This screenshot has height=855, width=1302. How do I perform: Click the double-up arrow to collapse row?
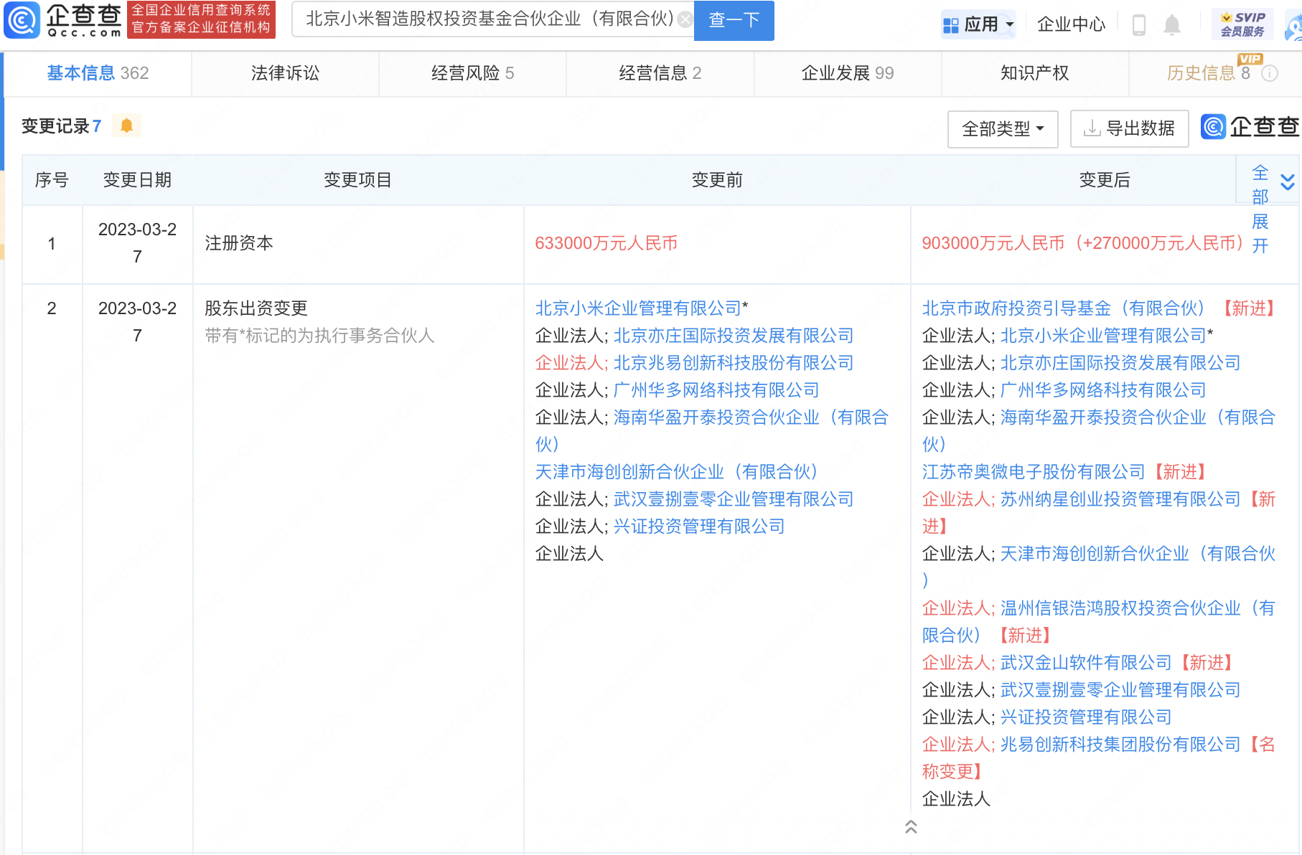(911, 827)
